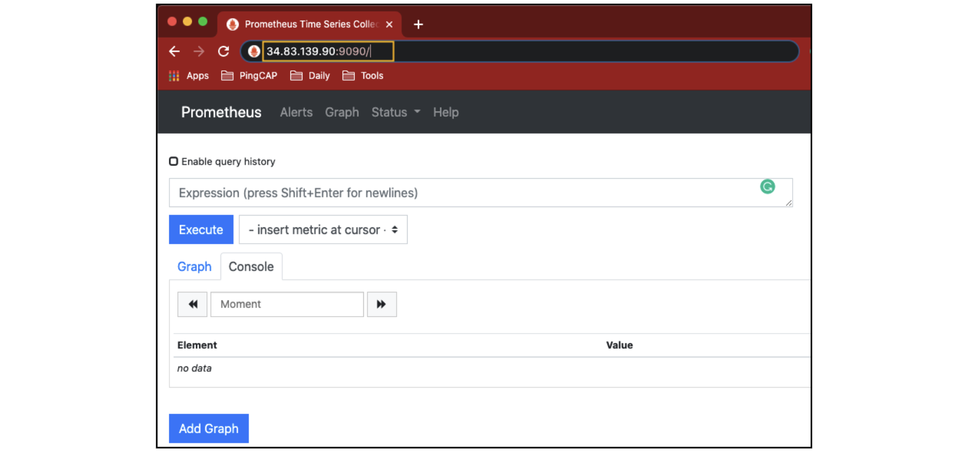Open Graph in the top navigation bar
Image resolution: width=961 pixels, height=452 pixels.
click(x=342, y=112)
